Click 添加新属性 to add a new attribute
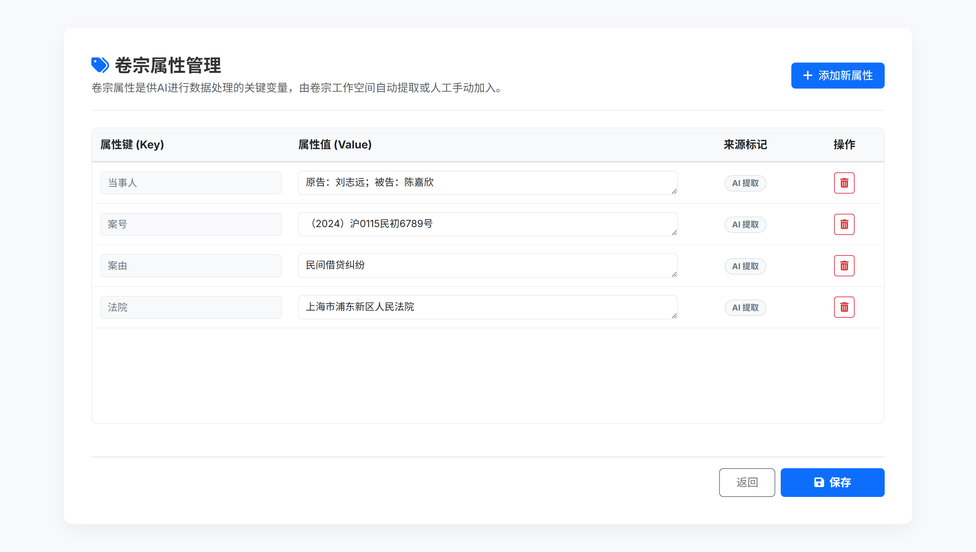976x552 pixels. click(x=837, y=75)
